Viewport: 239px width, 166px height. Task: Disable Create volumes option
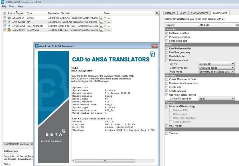(167, 91)
